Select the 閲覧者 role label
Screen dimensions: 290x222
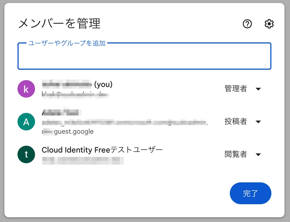(236, 154)
